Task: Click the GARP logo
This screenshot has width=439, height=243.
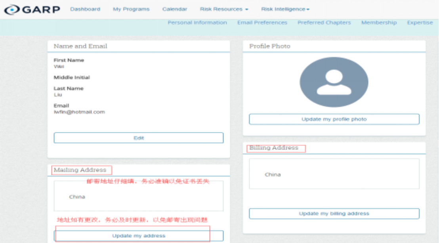Action: point(32,10)
